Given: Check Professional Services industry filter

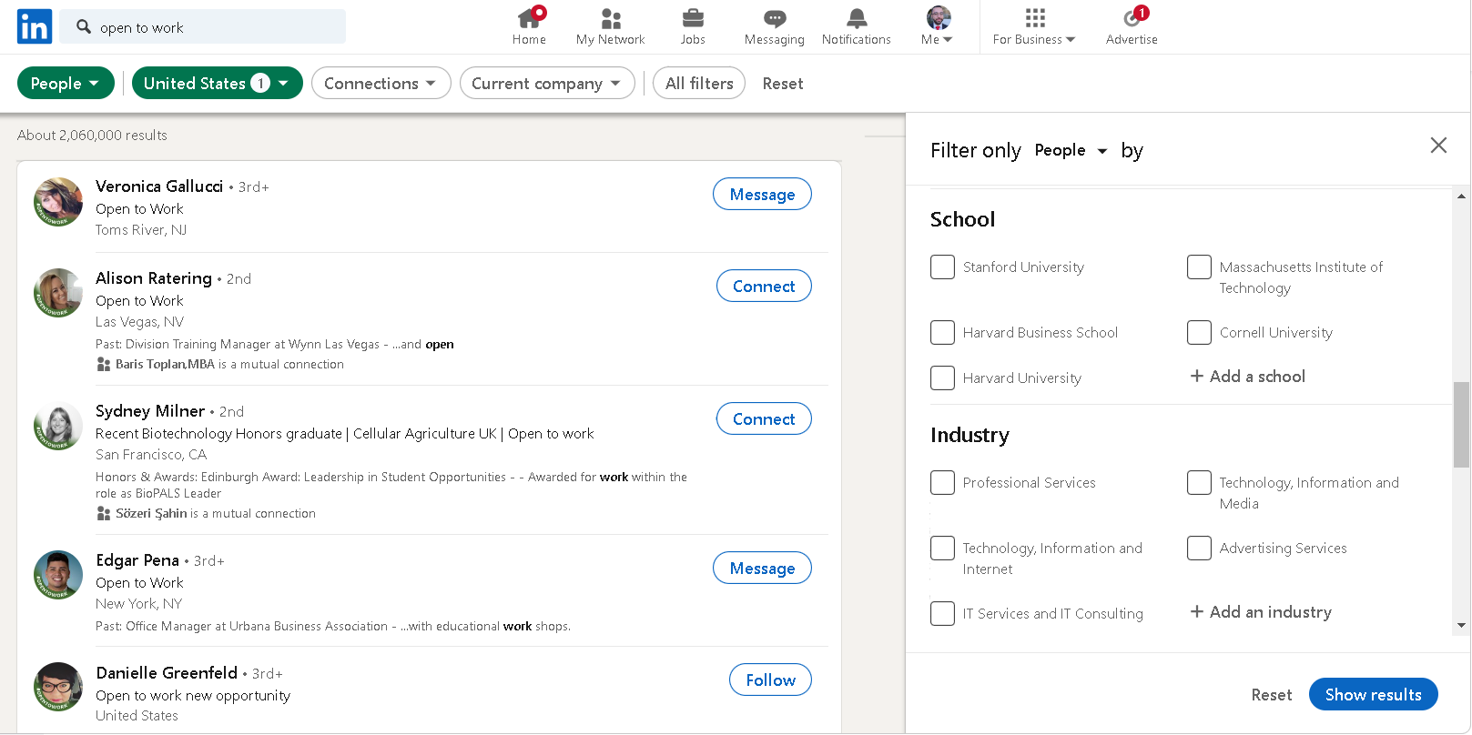Looking at the screenshot, I should [942, 483].
